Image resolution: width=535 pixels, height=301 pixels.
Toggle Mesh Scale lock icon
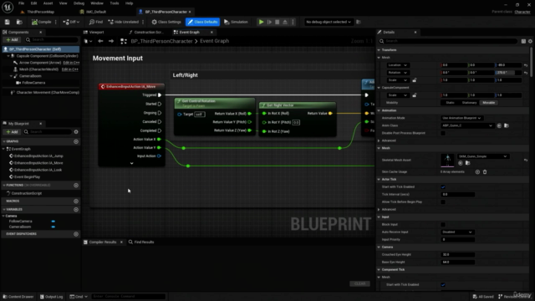click(x=415, y=80)
